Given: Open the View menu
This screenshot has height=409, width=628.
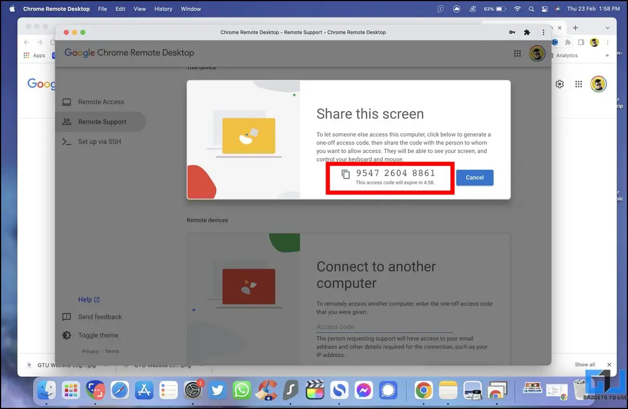Looking at the screenshot, I should [139, 9].
